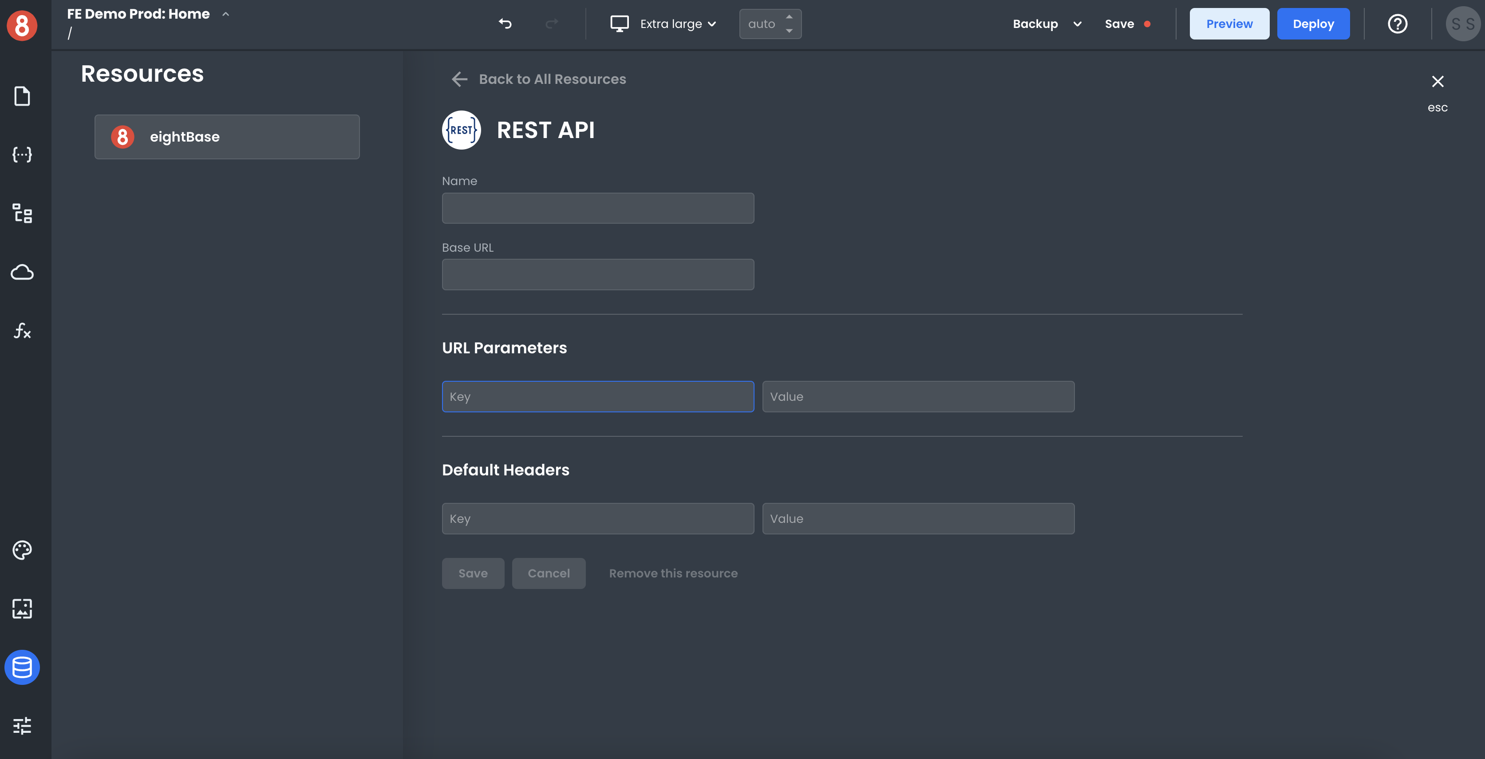
Task: Open the Assets image icon
Action: click(x=22, y=609)
